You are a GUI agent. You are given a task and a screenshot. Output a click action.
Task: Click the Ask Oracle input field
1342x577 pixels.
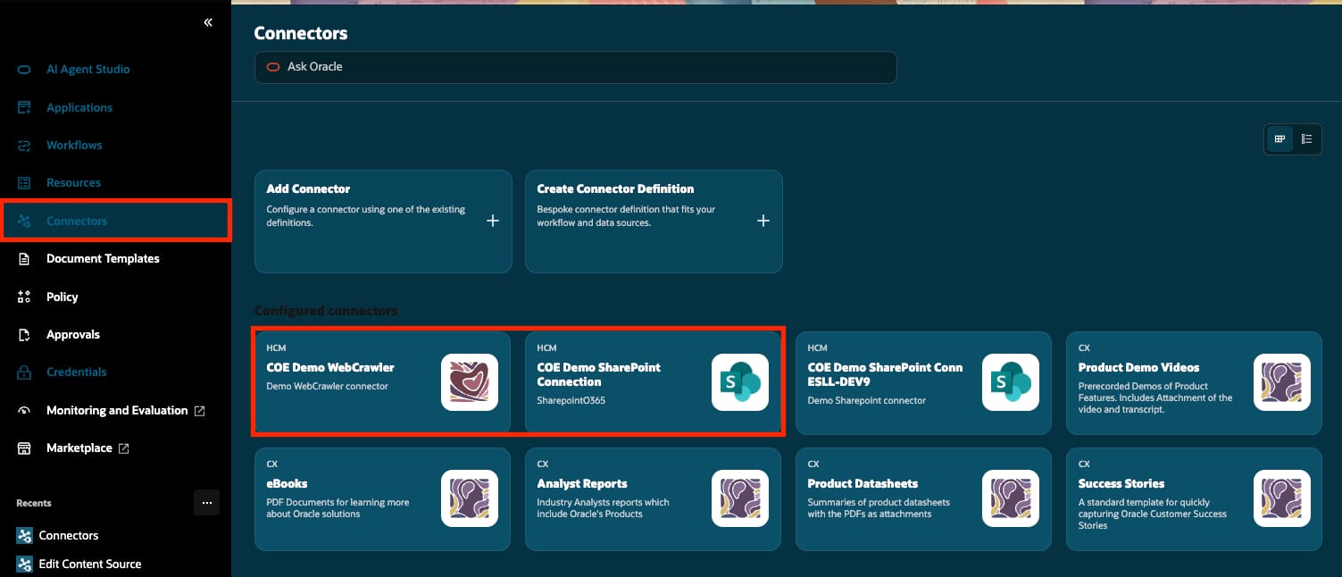click(575, 67)
